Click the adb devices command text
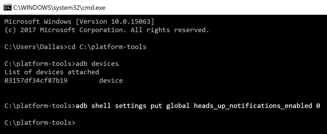 coord(97,64)
